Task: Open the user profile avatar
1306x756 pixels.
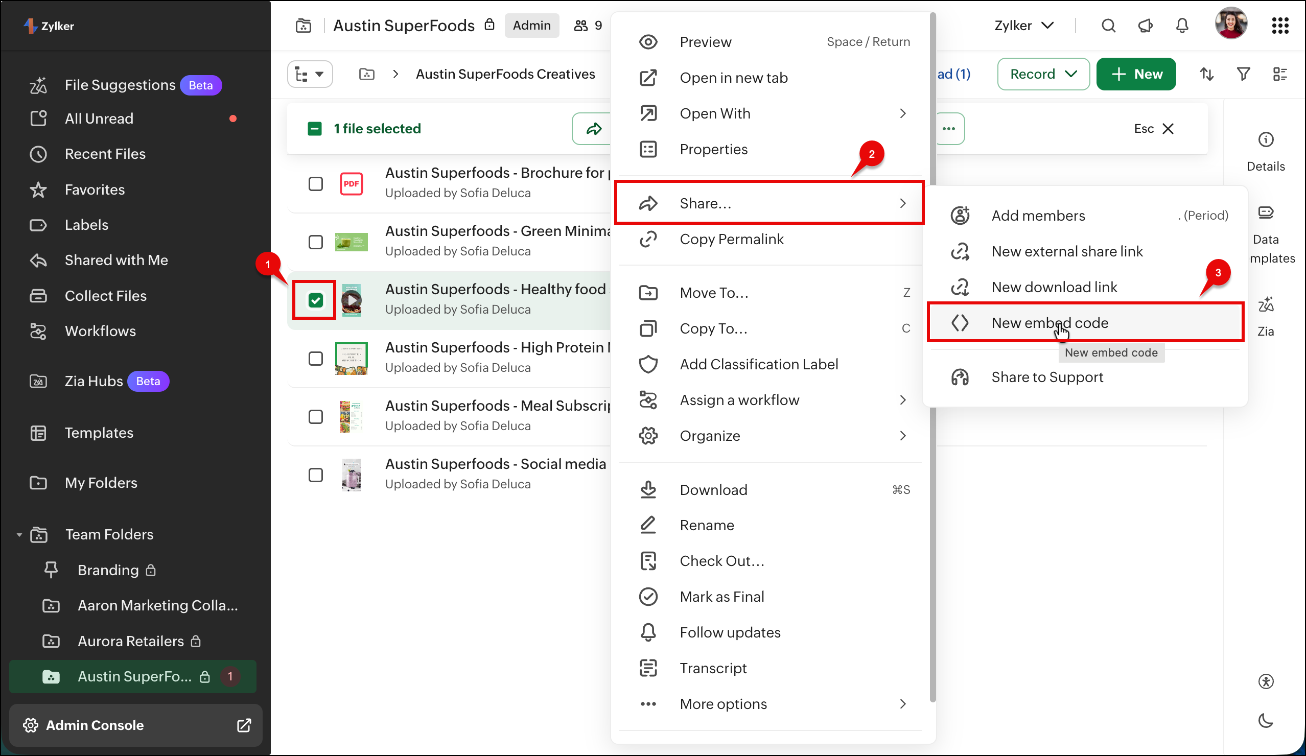Action: (x=1231, y=23)
